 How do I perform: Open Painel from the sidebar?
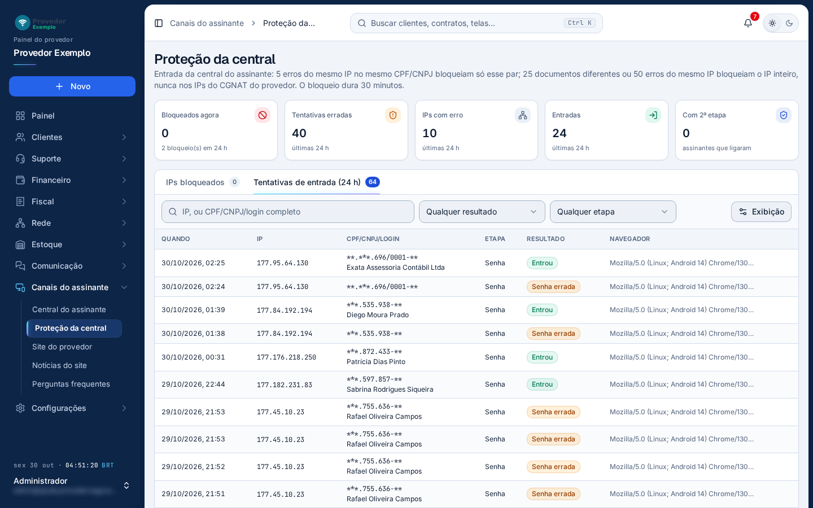click(72, 116)
